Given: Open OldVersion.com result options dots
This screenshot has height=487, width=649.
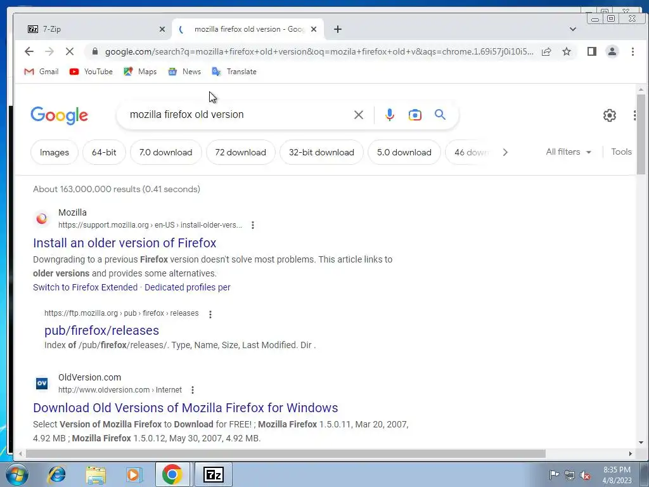Looking at the screenshot, I should pos(193,390).
